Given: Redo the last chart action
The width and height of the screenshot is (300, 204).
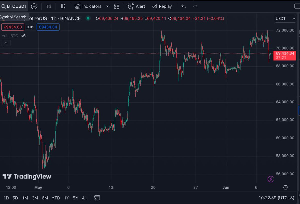Looking at the screenshot, I should click(195, 6).
